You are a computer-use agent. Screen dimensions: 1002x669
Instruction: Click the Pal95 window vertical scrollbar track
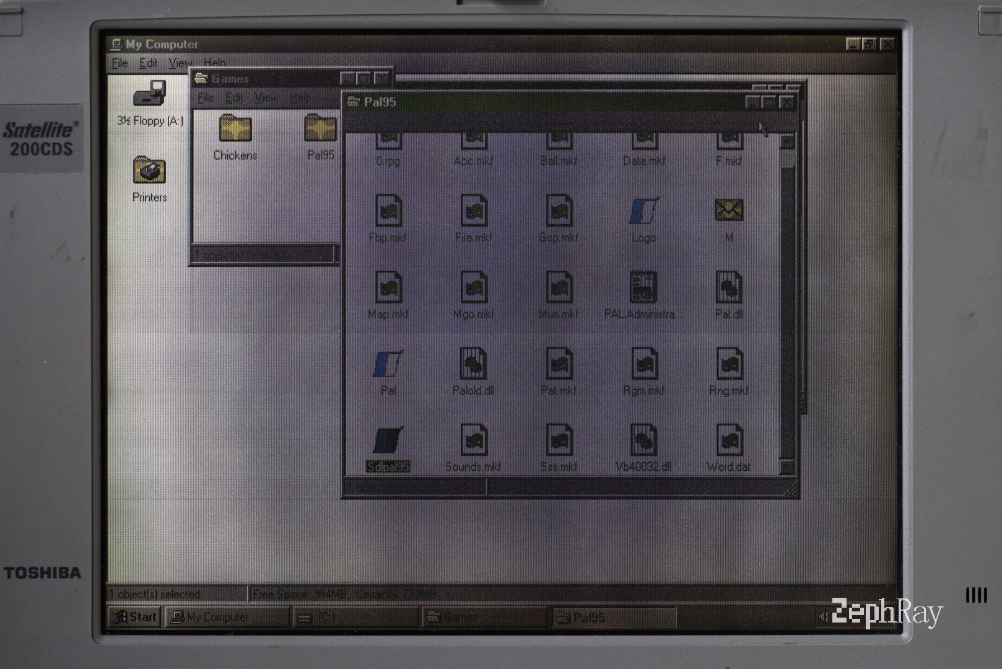pyautogui.click(x=787, y=313)
